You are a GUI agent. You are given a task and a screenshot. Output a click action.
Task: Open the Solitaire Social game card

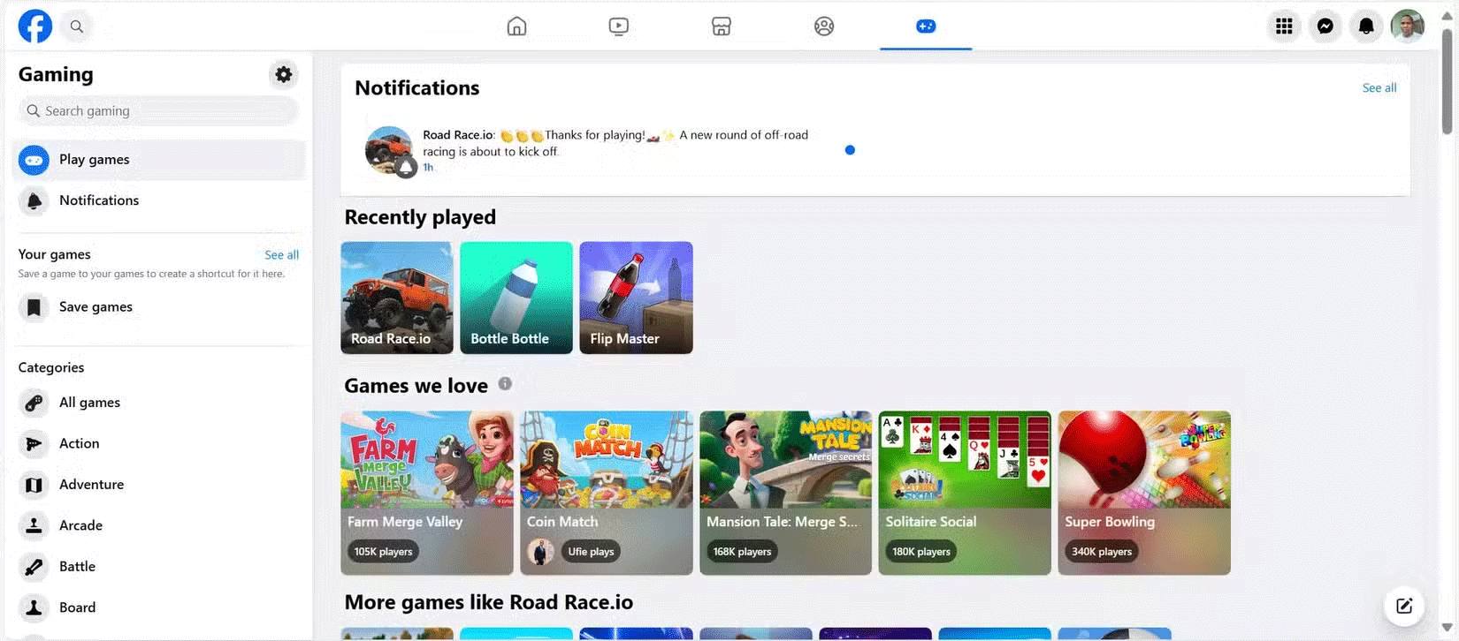pyautogui.click(x=965, y=493)
